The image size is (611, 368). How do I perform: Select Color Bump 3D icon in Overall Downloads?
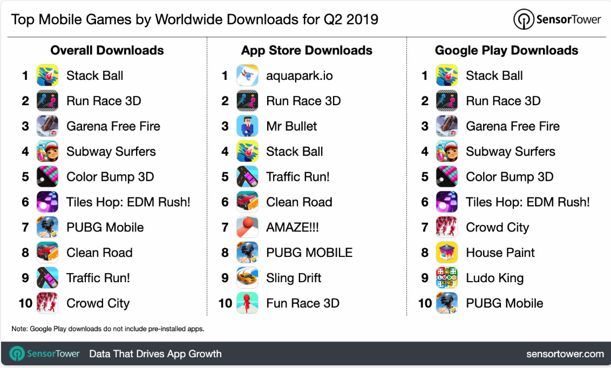pos(47,177)
